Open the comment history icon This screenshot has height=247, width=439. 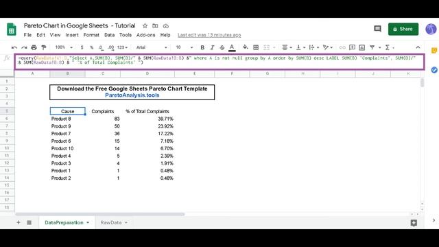click(377, 29)
